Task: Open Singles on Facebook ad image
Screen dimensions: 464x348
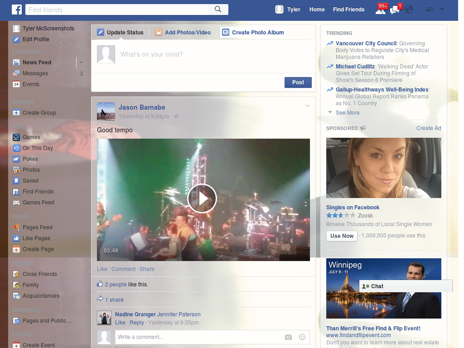Action: tap(383, 168)
